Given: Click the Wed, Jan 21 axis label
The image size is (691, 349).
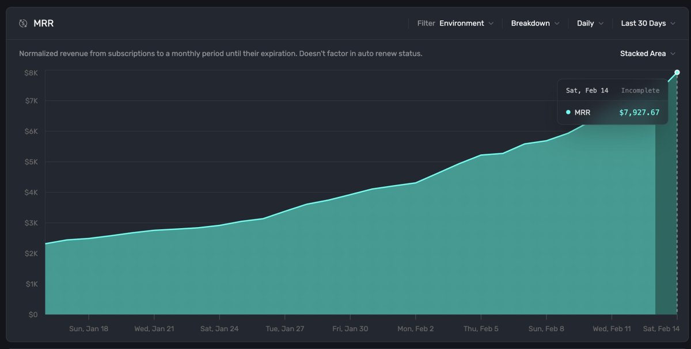Looking at the screenshot, I should tap(154, 329).
